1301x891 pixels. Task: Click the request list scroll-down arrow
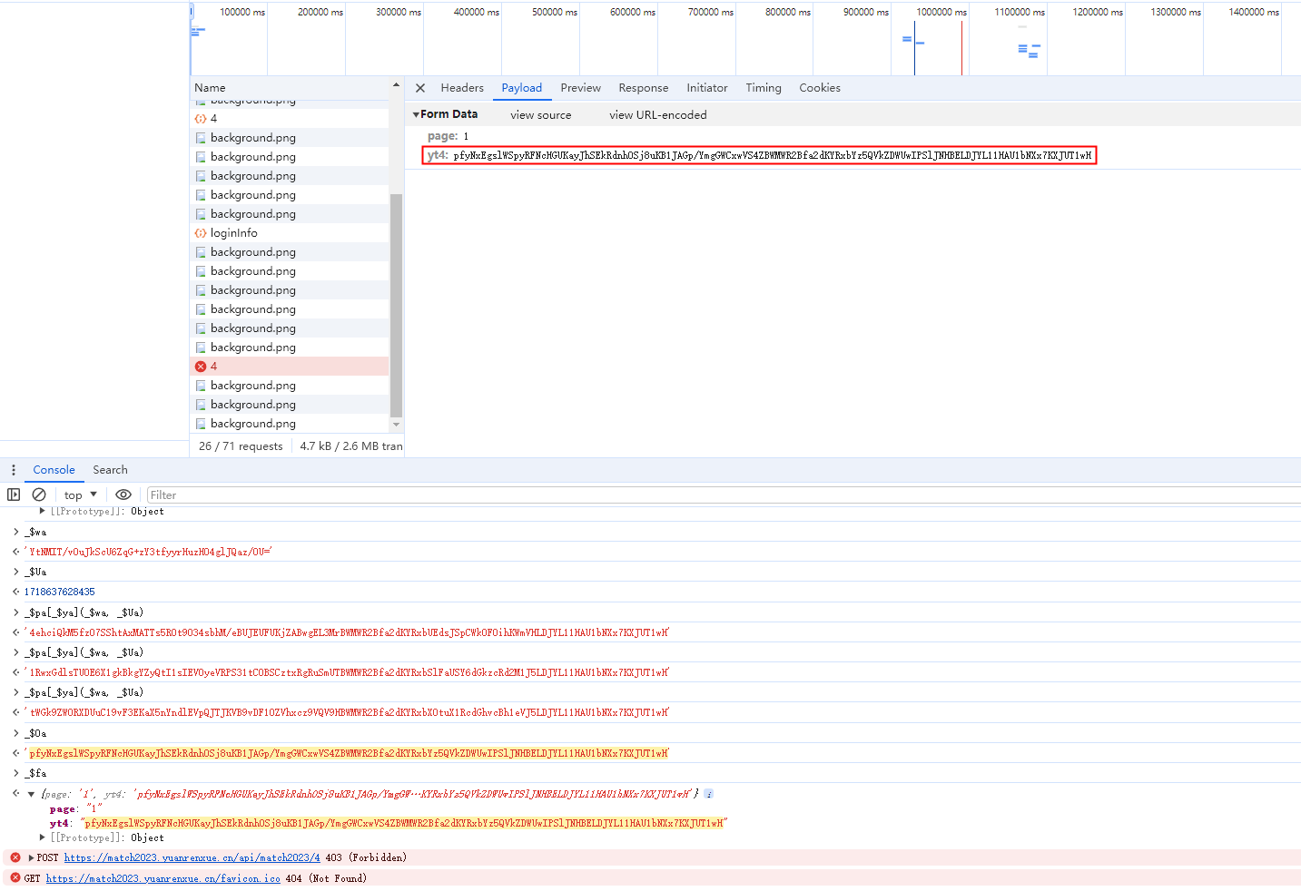click(396, 425)
